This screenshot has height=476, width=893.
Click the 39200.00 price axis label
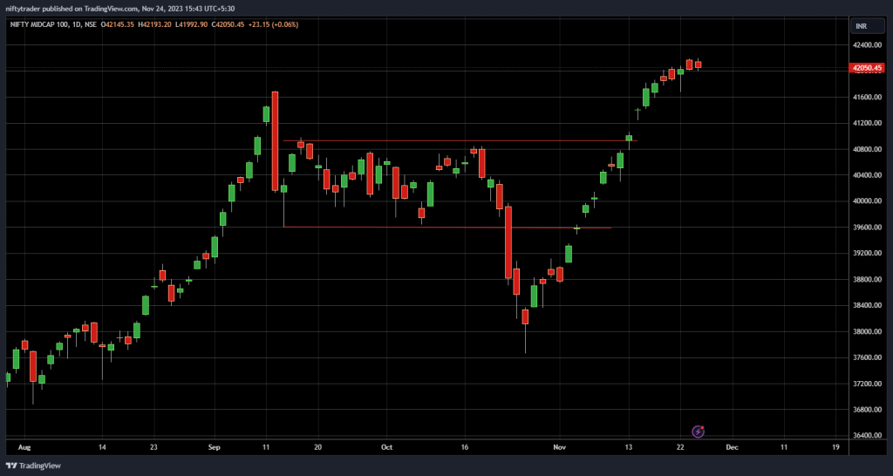pyautogui.click(x=868, y=254)
